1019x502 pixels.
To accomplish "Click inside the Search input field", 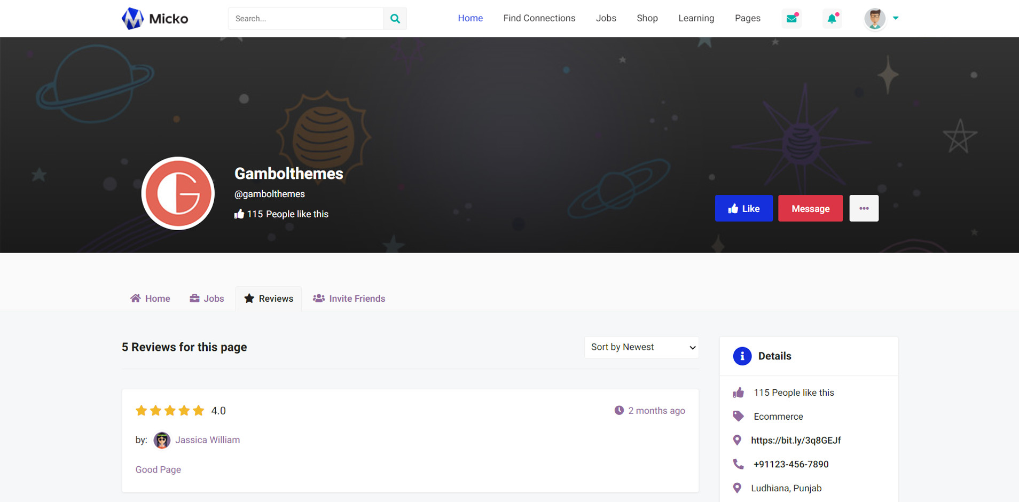I will (305, 19).
